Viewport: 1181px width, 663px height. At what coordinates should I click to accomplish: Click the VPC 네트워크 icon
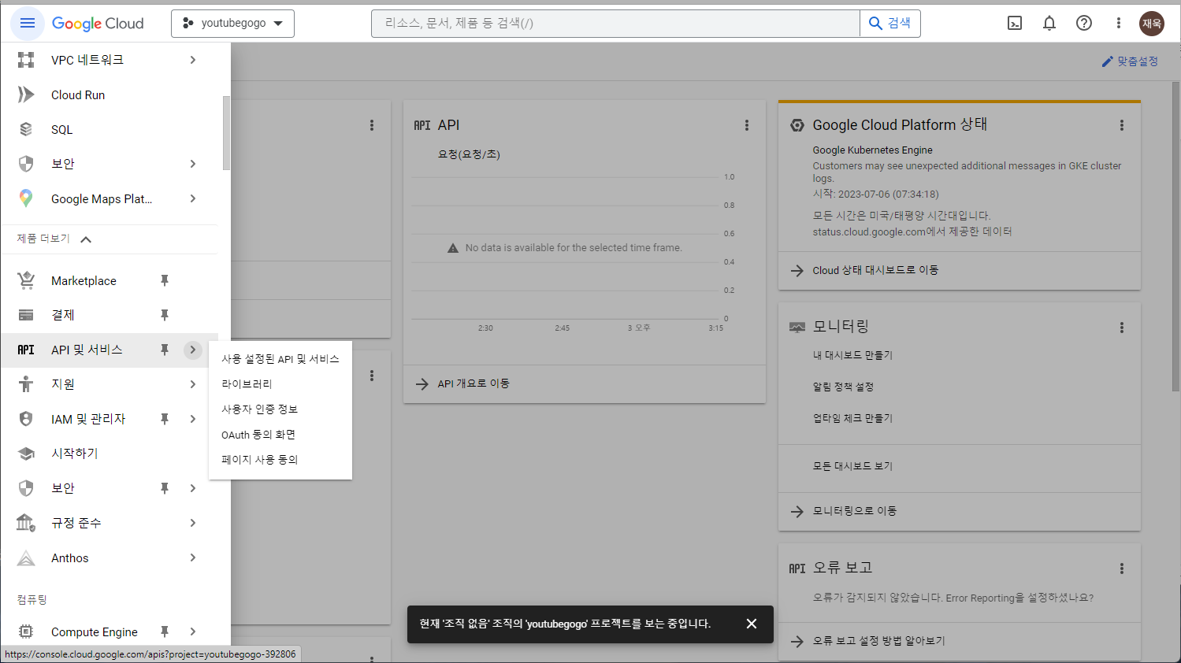[x=26, y=60]
